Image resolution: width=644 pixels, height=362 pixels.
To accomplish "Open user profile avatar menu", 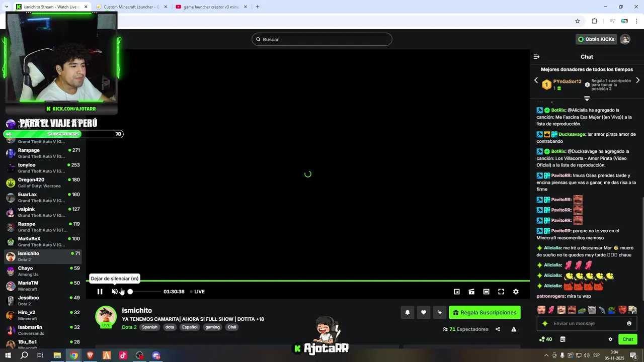I will (x=625, y=39).
